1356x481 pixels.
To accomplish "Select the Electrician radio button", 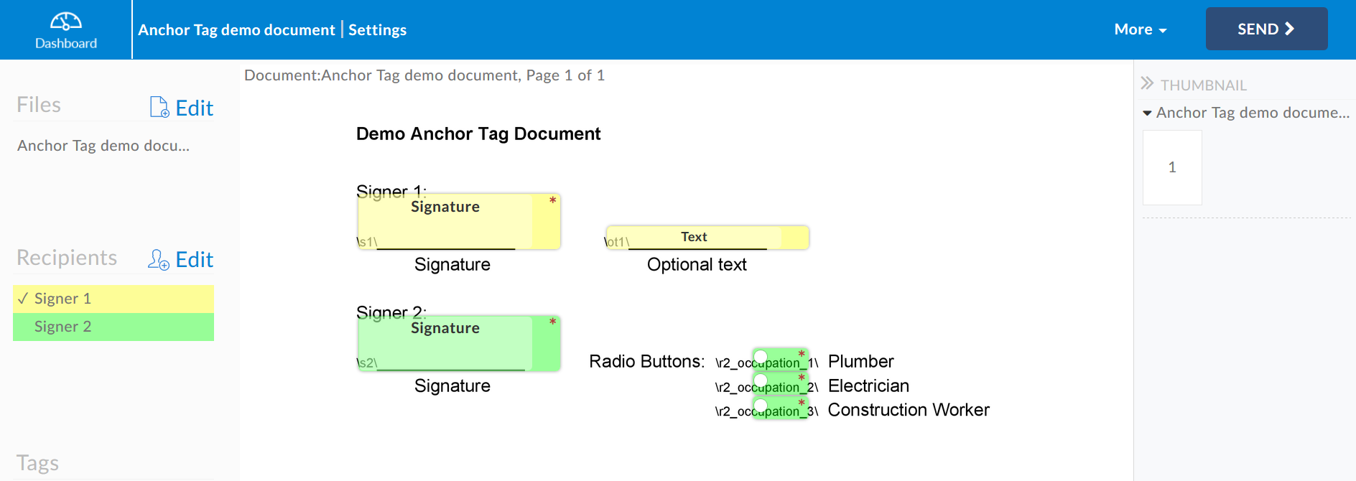I will click(x=761, y=381).
